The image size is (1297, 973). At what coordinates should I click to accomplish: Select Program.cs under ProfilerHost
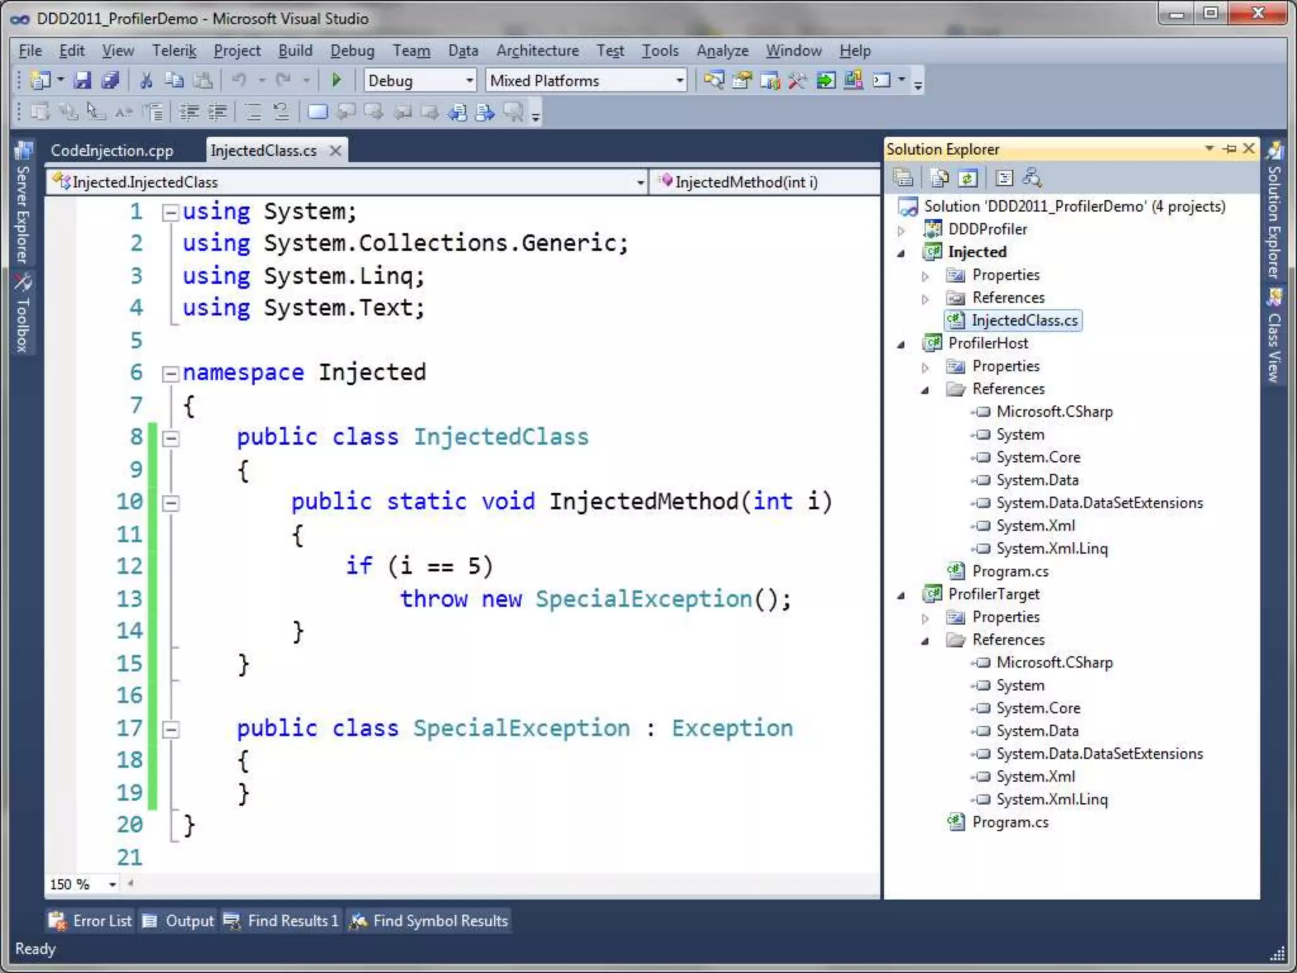click(x=1009, y=571)
